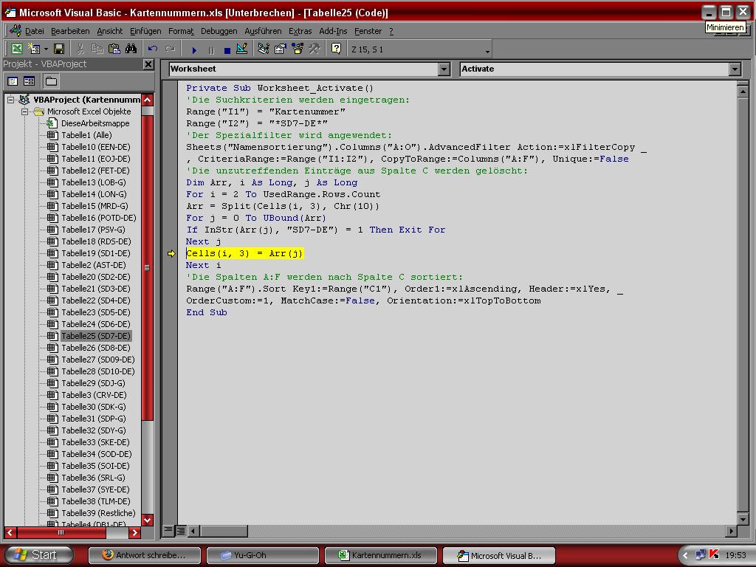Click the Paste clipboard icon
The image size is (756, 567).
pos(114,49)
